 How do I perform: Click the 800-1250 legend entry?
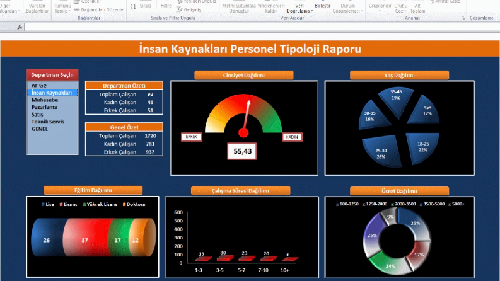point(347,204)
